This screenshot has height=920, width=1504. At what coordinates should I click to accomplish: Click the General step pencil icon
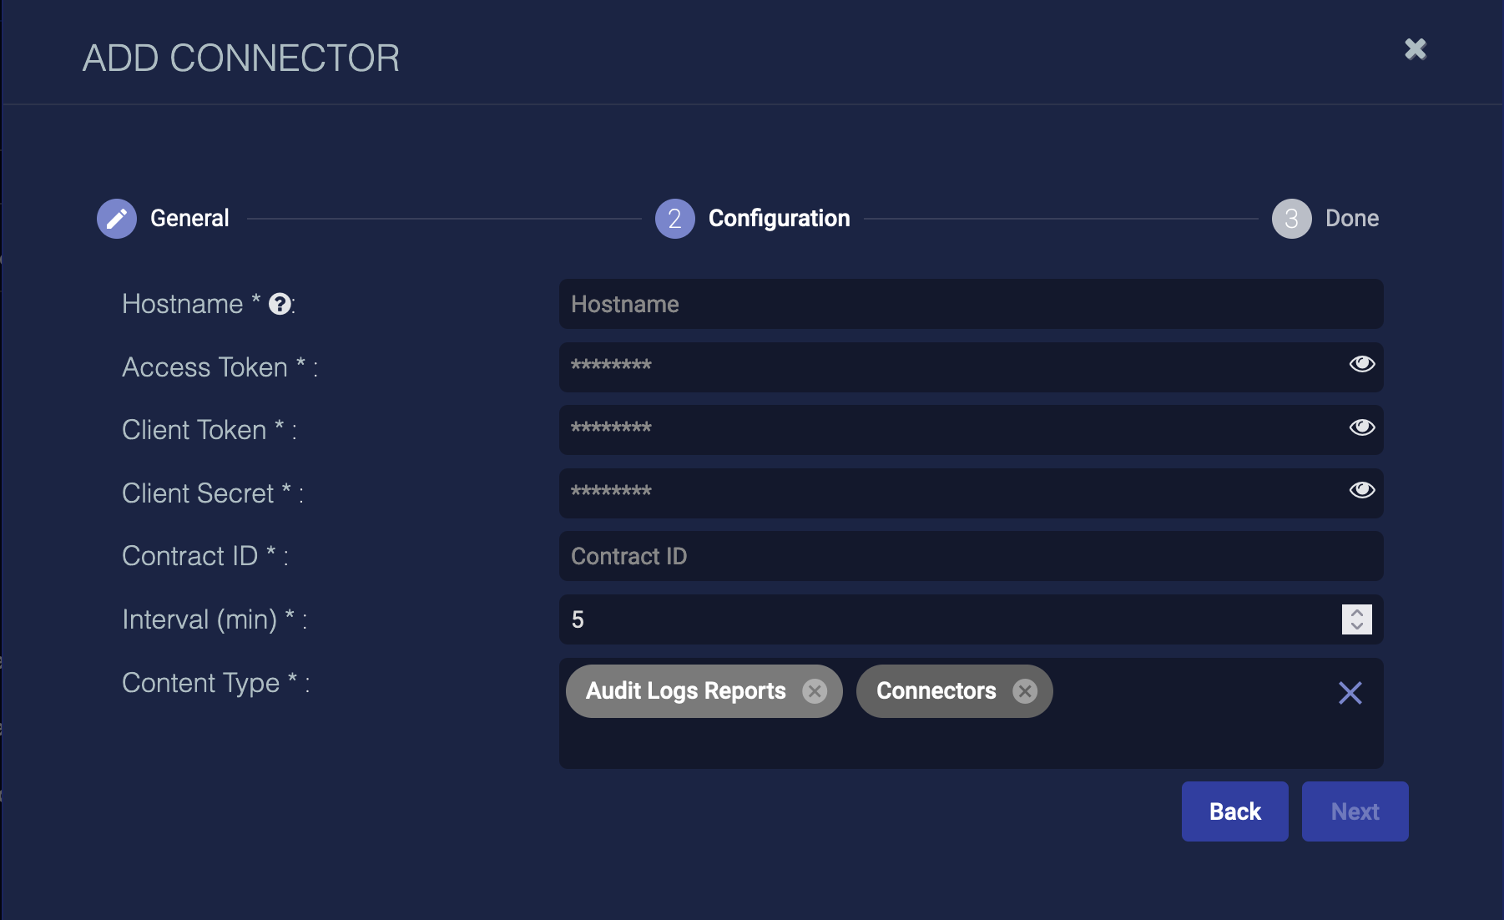pyautogui.click(x=117, y=219)
